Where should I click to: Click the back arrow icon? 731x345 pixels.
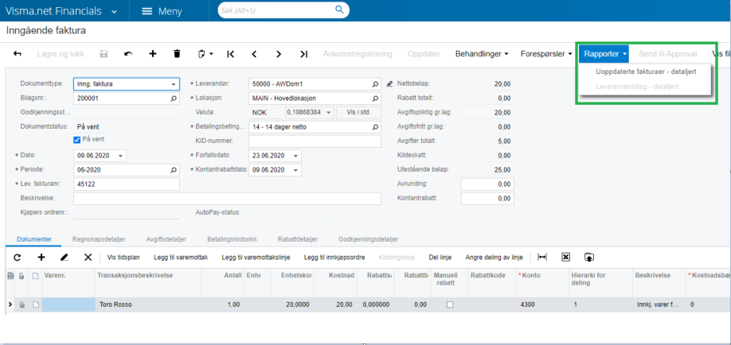[x=18, y=54]
